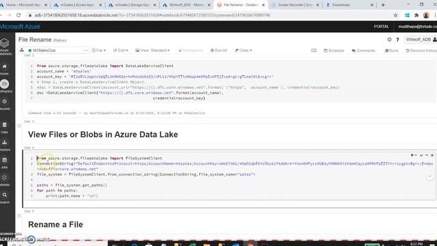Open the File menu dropdown
This screenshot has width=437, height=246.
(x=98, y=51)
